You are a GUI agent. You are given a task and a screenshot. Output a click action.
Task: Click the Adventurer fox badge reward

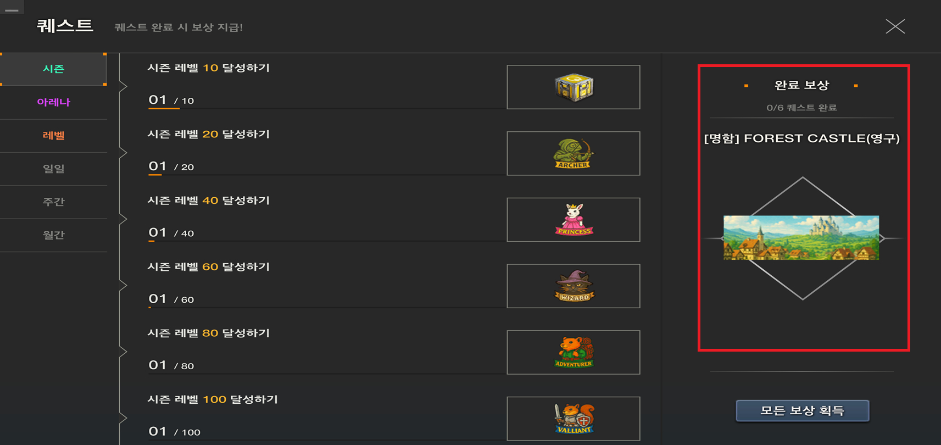point(573,352)
